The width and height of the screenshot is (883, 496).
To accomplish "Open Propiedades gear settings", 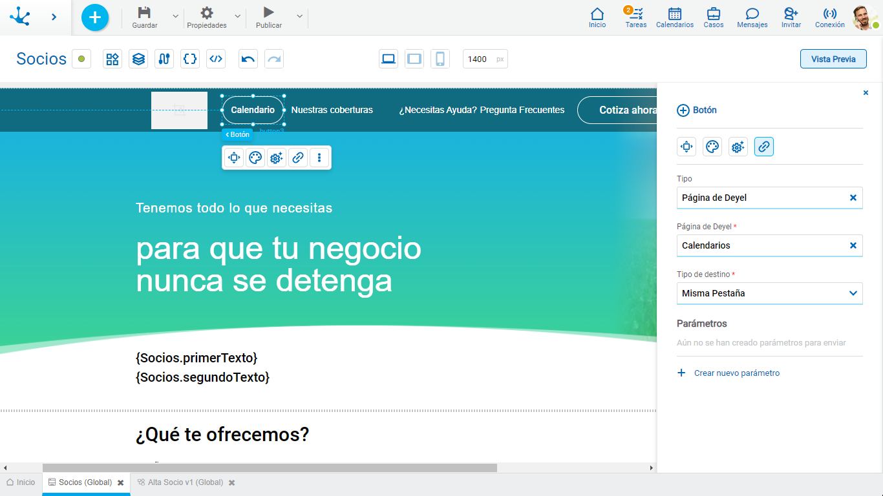I will click(207, 13).
